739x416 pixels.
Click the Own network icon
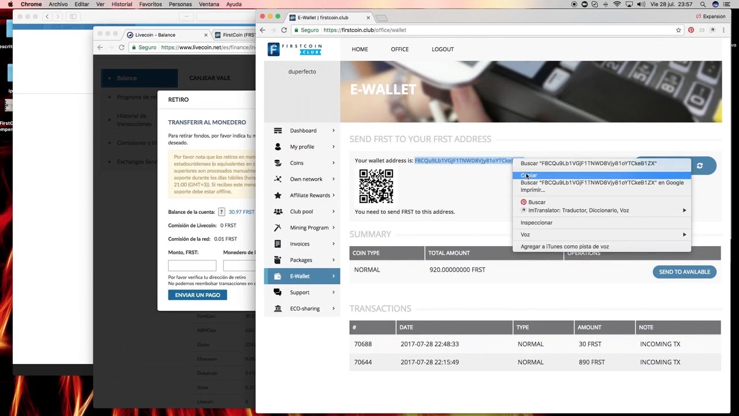(278, 179)
